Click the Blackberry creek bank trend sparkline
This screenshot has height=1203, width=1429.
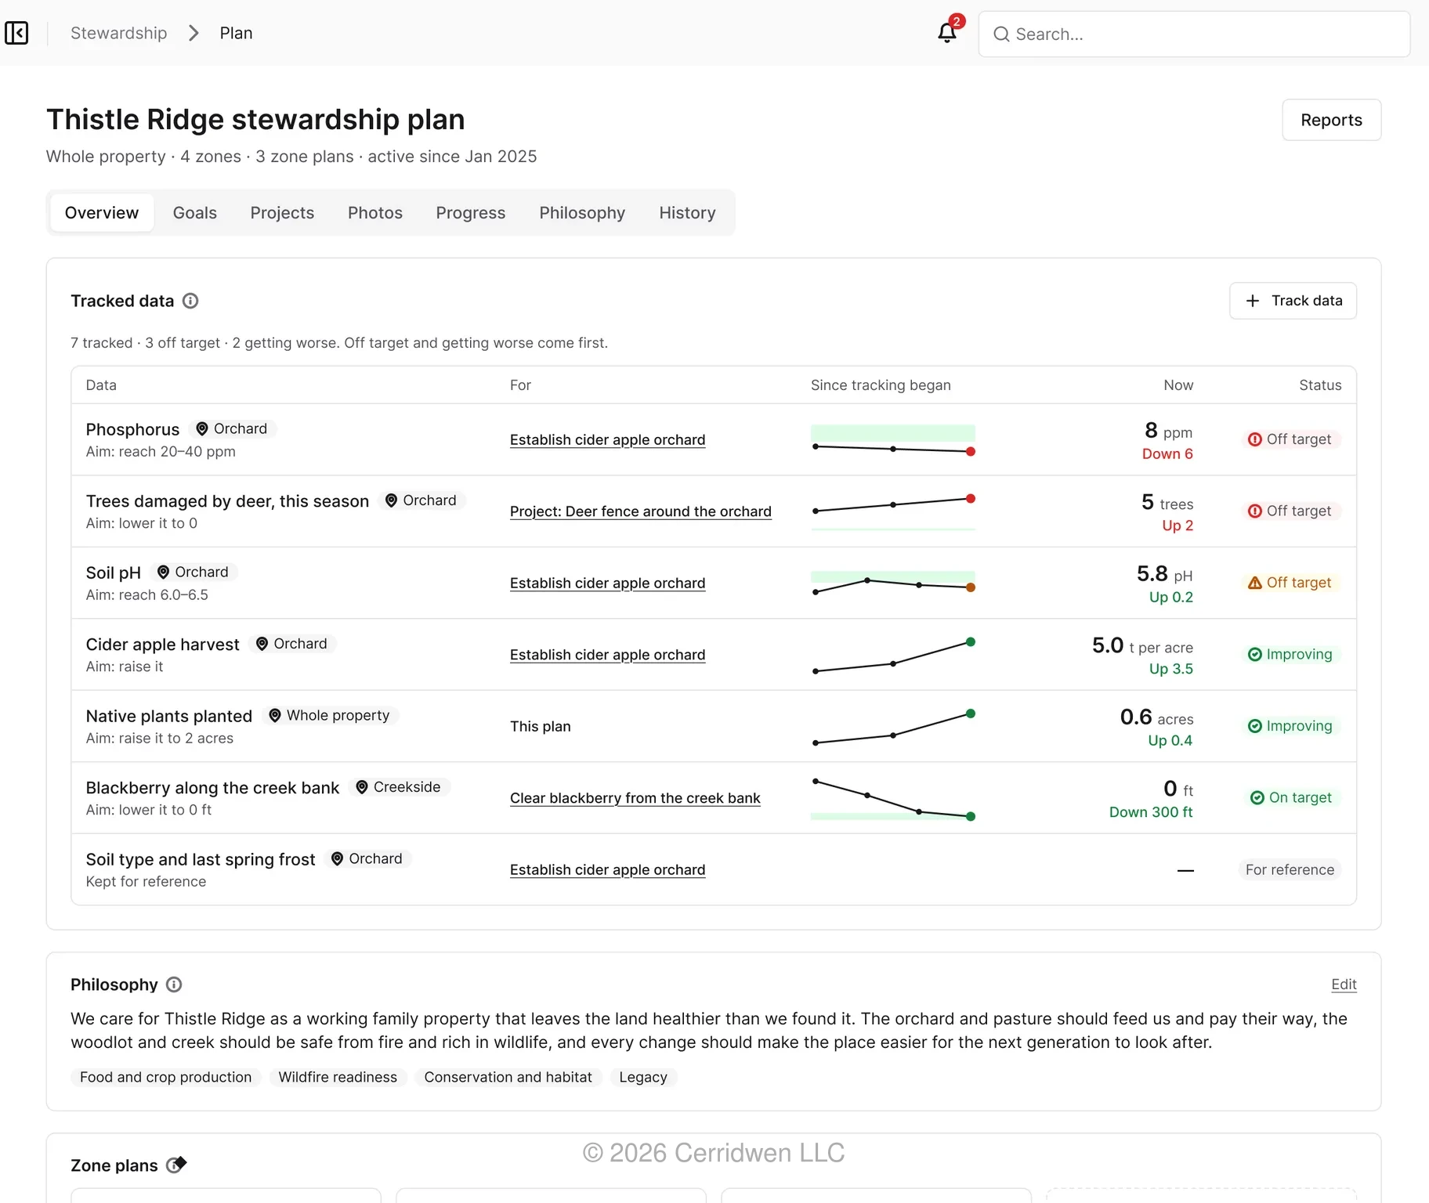[893, 799]
